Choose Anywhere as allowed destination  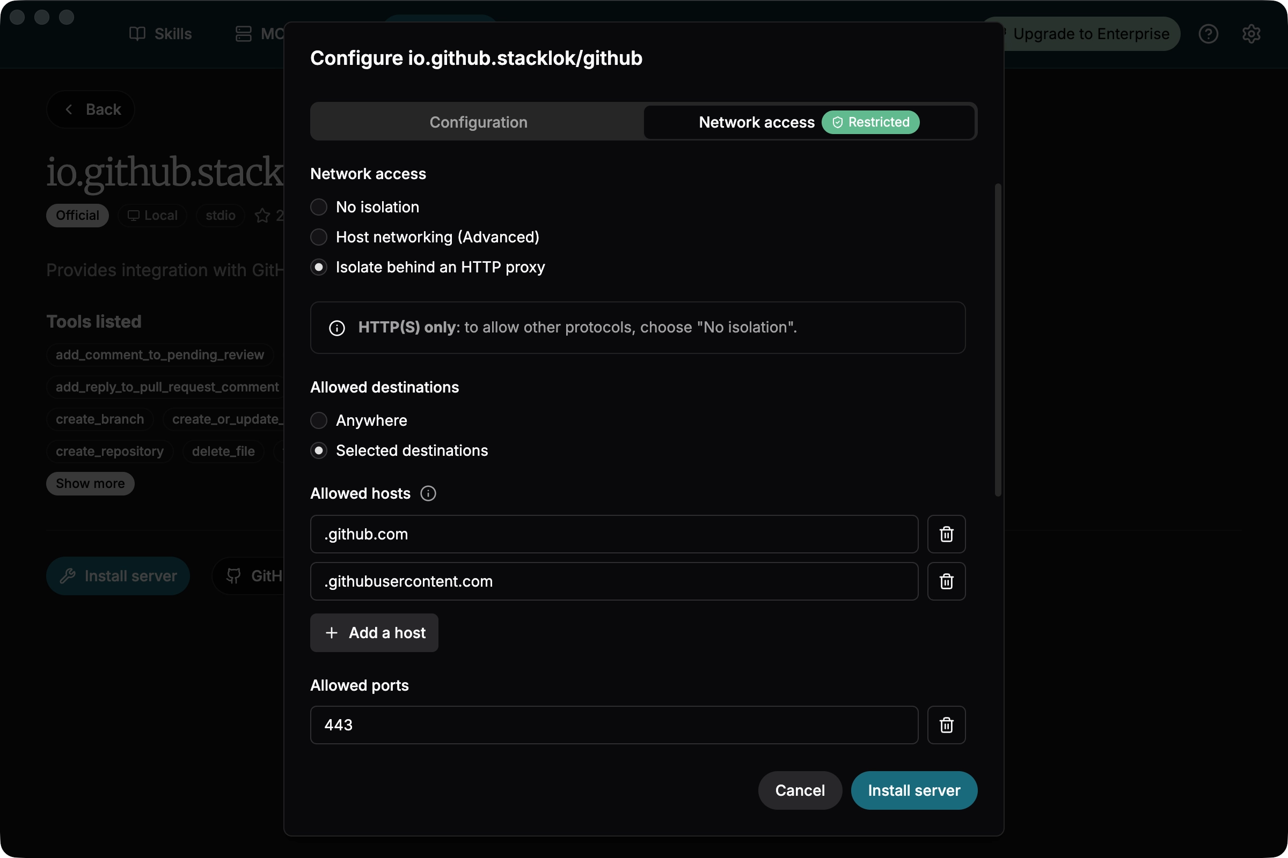pos(319,420)
